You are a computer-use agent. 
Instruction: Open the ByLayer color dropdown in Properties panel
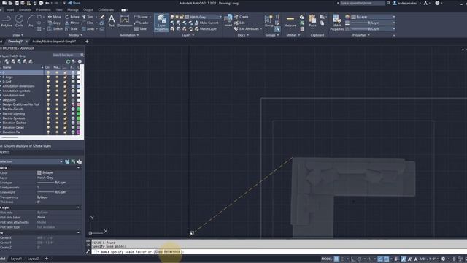pos(394,17)
